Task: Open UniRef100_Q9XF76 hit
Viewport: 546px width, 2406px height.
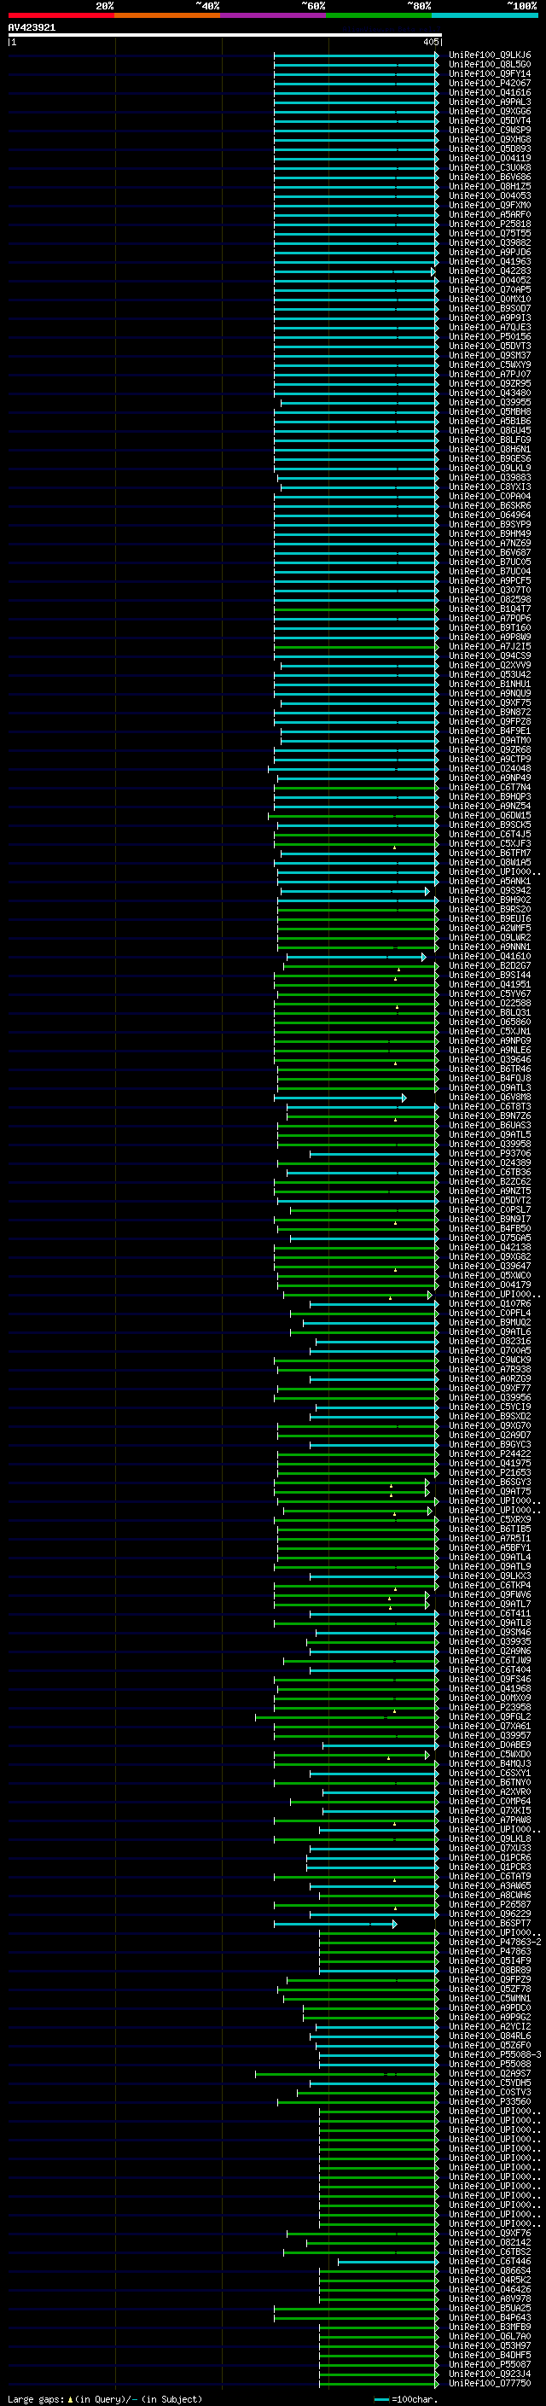Action: tap(490, 2234)
